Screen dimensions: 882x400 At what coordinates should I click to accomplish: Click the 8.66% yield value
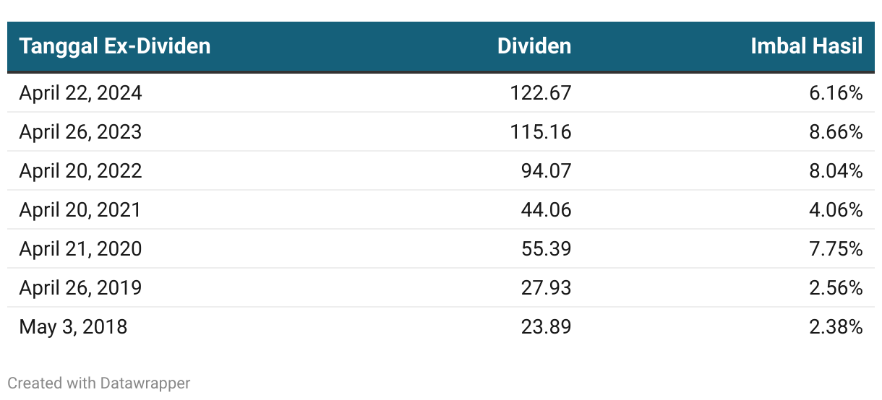(x=836, y=132)
